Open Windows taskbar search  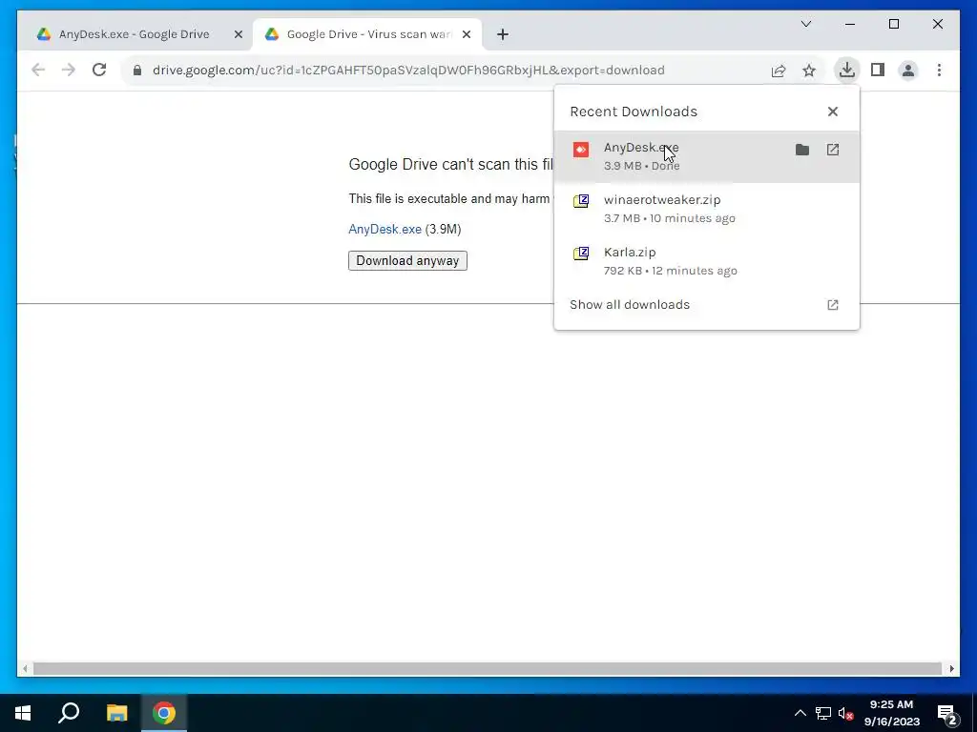(x=69, y=713)
